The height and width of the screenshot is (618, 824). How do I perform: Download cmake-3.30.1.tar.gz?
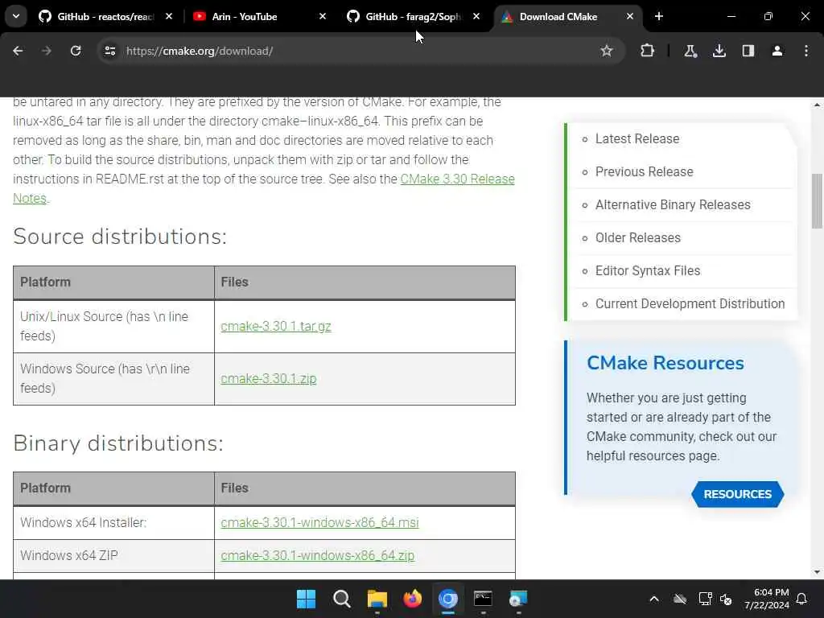coord(276,327)
